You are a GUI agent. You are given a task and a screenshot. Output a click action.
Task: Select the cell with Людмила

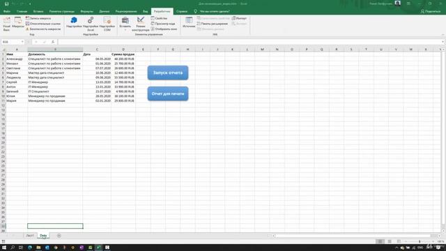tap(17, 77)
